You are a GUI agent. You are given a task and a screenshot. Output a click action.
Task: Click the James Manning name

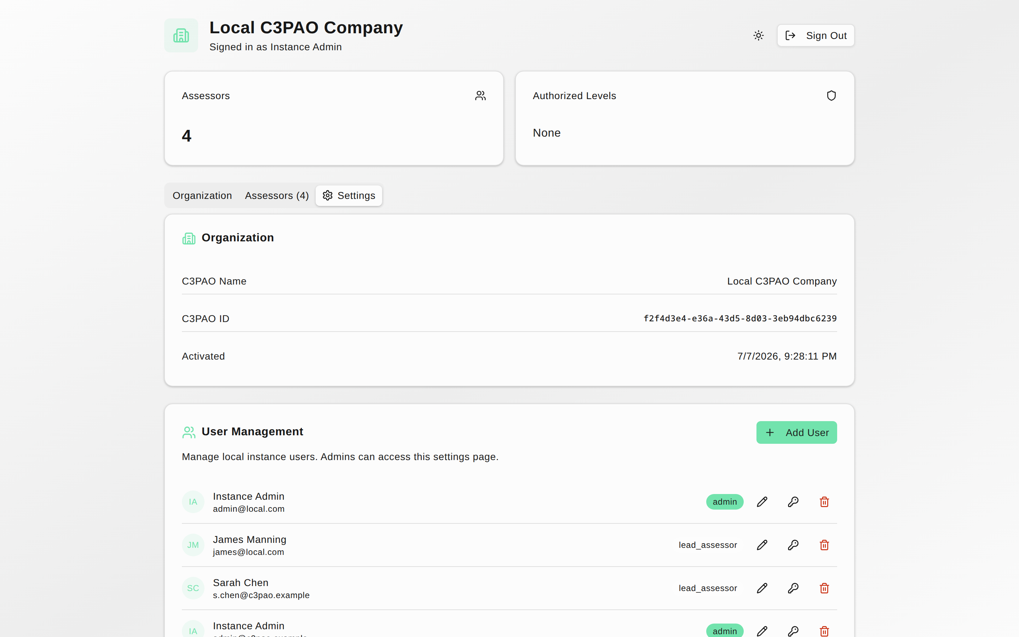point(249,540)
